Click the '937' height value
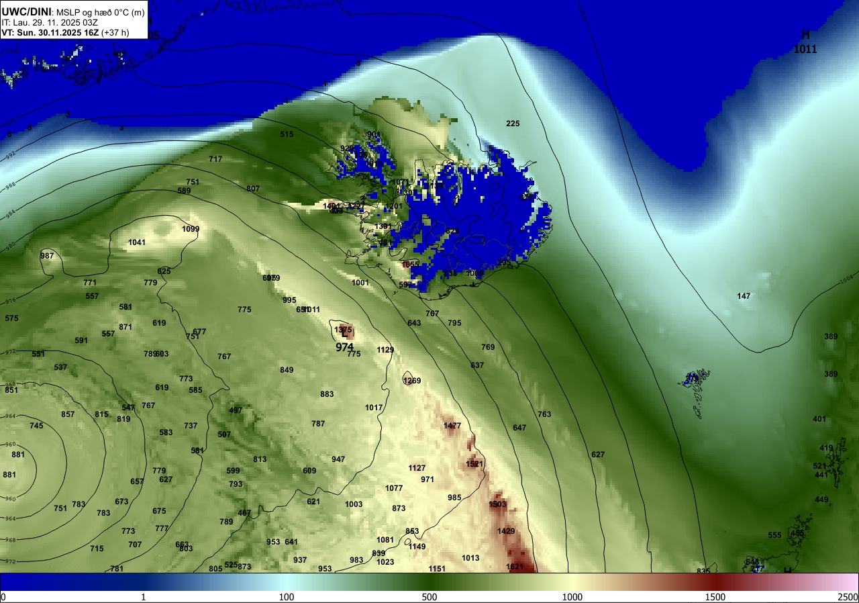The image size is (859, 603). coord(300,560)
